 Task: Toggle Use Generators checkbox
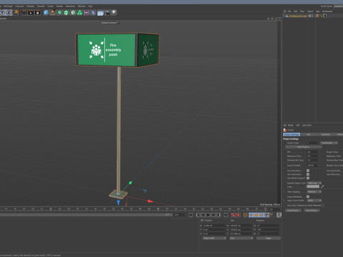click(x=308, y=174)
